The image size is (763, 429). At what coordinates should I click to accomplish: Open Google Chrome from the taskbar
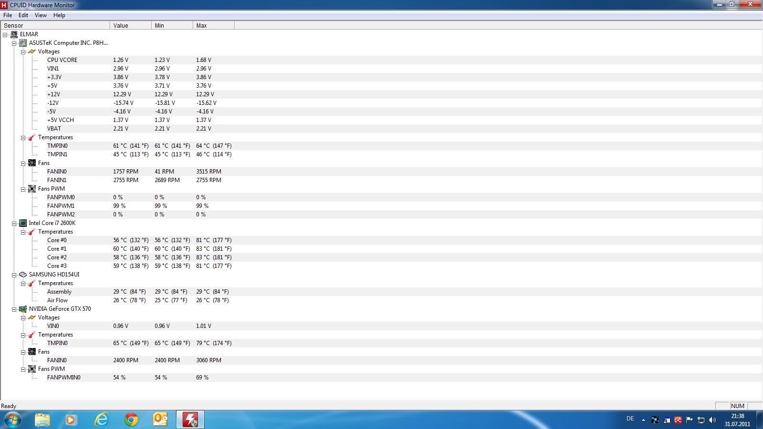(x=131, y=419)
